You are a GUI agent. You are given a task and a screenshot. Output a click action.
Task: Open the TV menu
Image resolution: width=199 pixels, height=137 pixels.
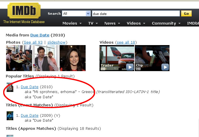pos(93,23)
